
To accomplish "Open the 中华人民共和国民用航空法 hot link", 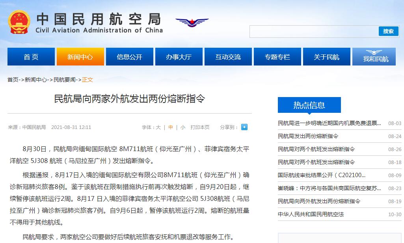I will [311, 214].
